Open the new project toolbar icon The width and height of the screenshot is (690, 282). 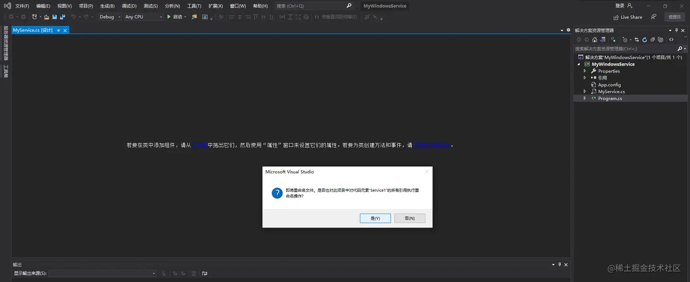pyautogui.click(x=34, y=17)
